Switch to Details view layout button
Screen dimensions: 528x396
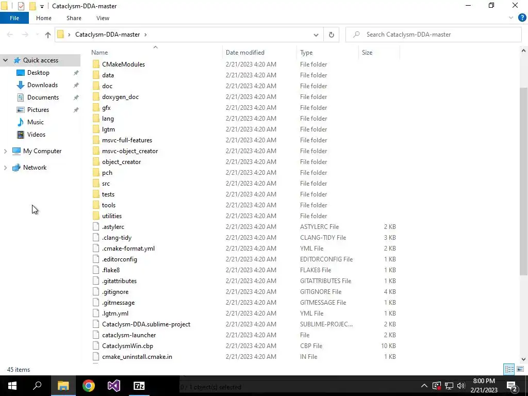coord(509,369)
